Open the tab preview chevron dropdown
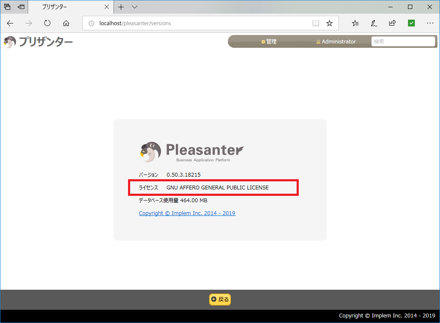 [x=134, y=7]
